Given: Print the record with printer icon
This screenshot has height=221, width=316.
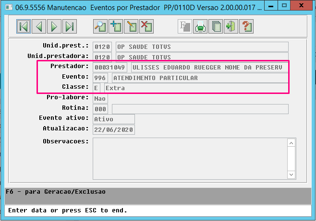Looking at the screenshot, I should coord(200,26).
